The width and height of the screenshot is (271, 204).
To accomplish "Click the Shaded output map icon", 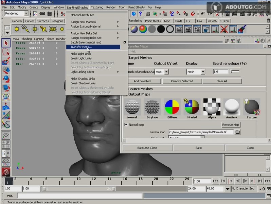I will 192,107.
